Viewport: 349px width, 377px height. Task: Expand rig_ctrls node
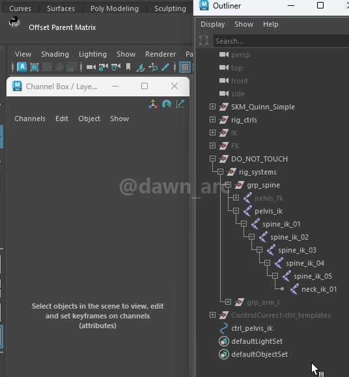[212, 120]
